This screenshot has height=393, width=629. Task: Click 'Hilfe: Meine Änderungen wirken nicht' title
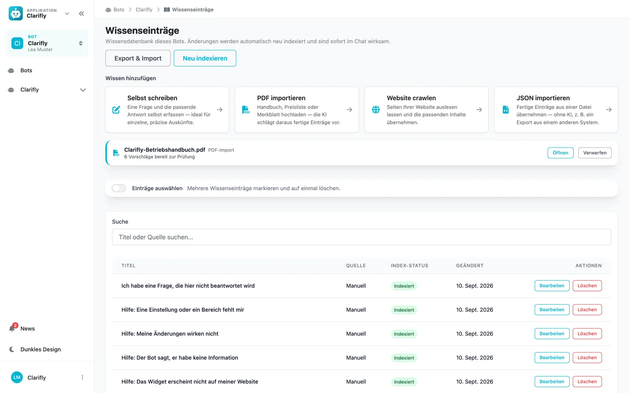(170, 334)
